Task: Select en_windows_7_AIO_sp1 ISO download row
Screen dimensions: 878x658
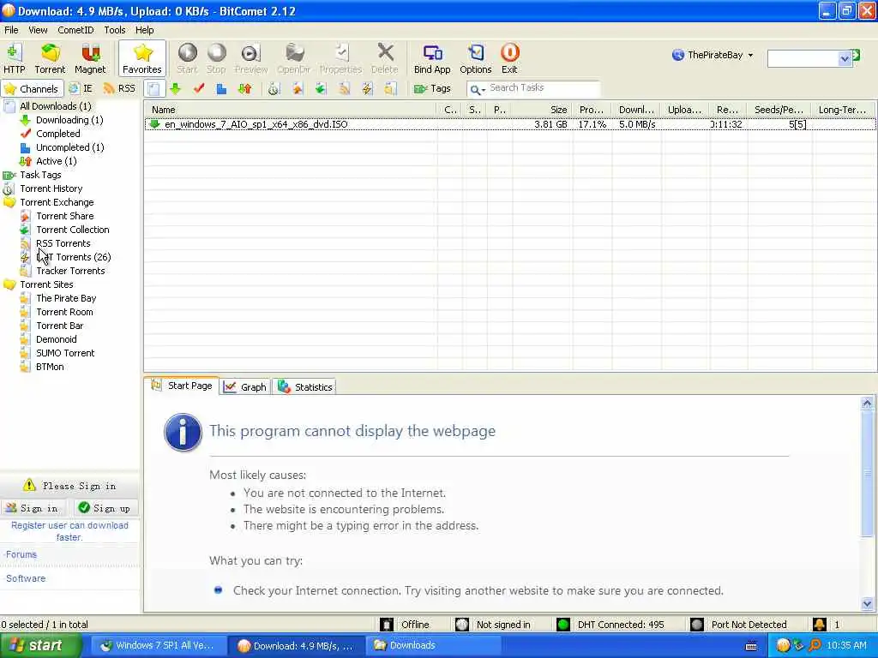Action: click(509, 124)
